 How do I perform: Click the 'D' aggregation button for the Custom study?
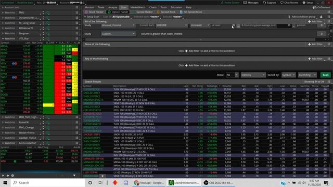322,34
